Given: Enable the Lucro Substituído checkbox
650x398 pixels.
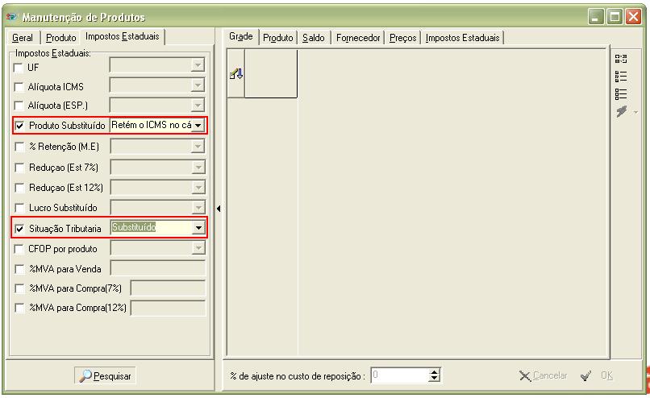Looking at the screenshot, I should [x=19, y=208].
